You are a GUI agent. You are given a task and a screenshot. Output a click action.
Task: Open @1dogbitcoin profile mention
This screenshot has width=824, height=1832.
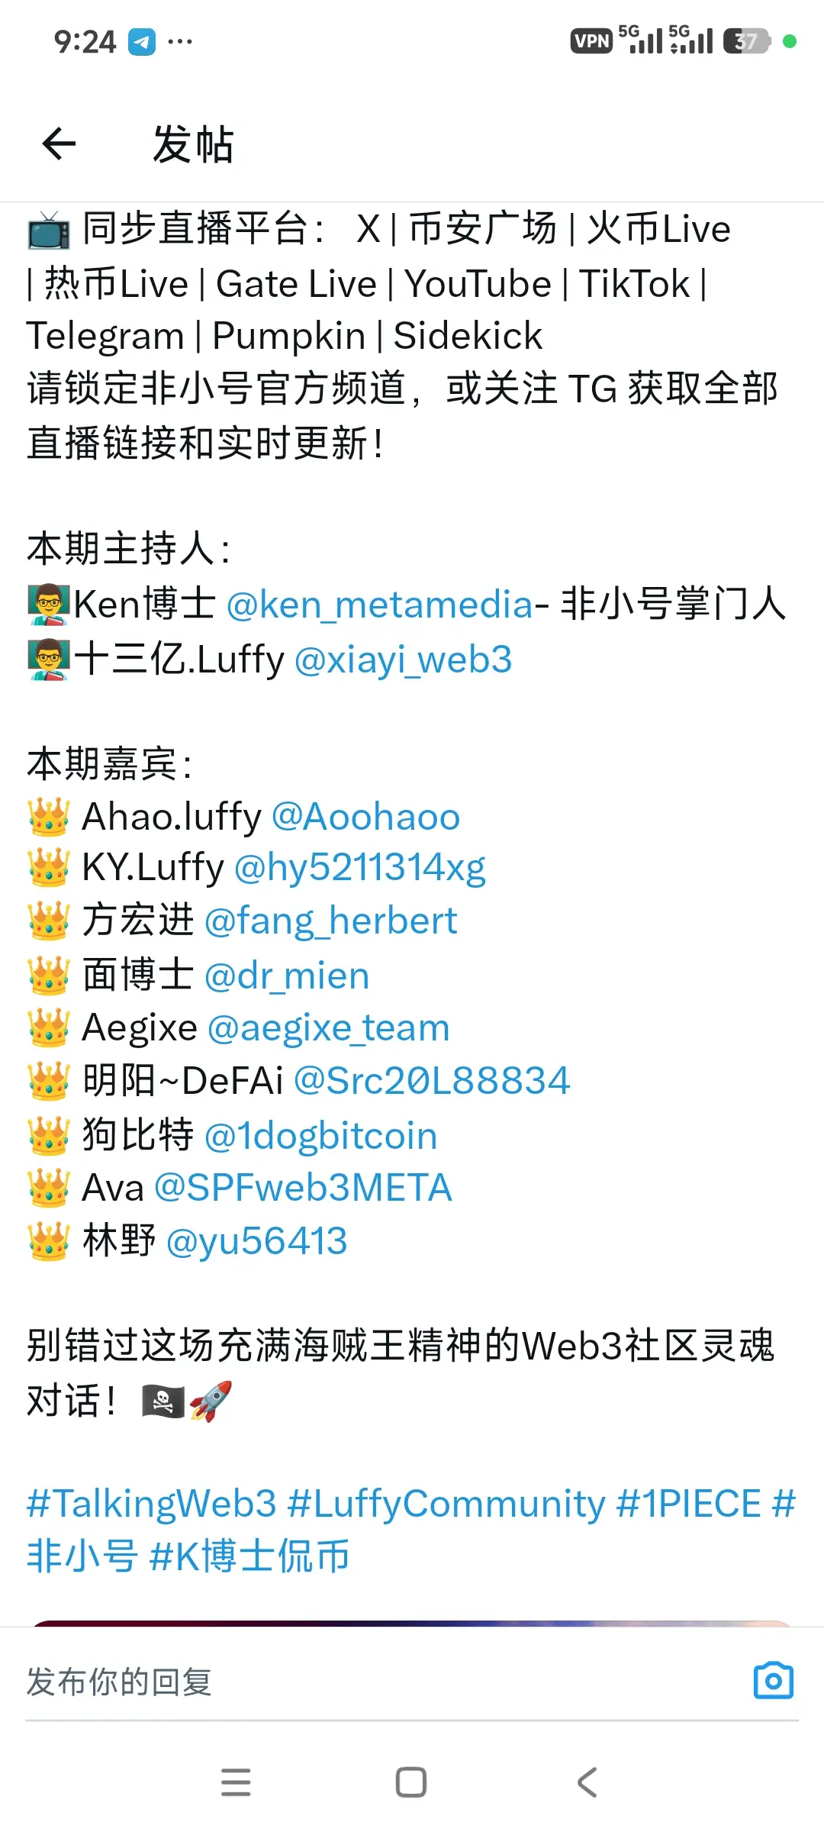point(321,1136)
